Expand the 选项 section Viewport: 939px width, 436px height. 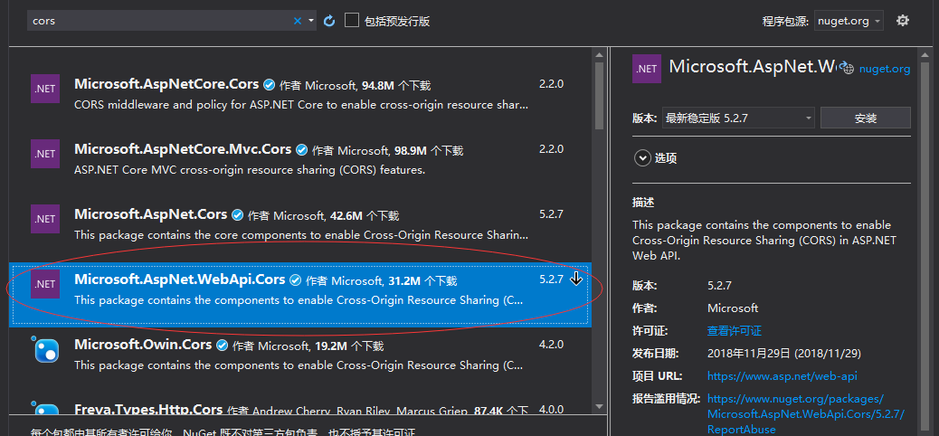point(642,158)
